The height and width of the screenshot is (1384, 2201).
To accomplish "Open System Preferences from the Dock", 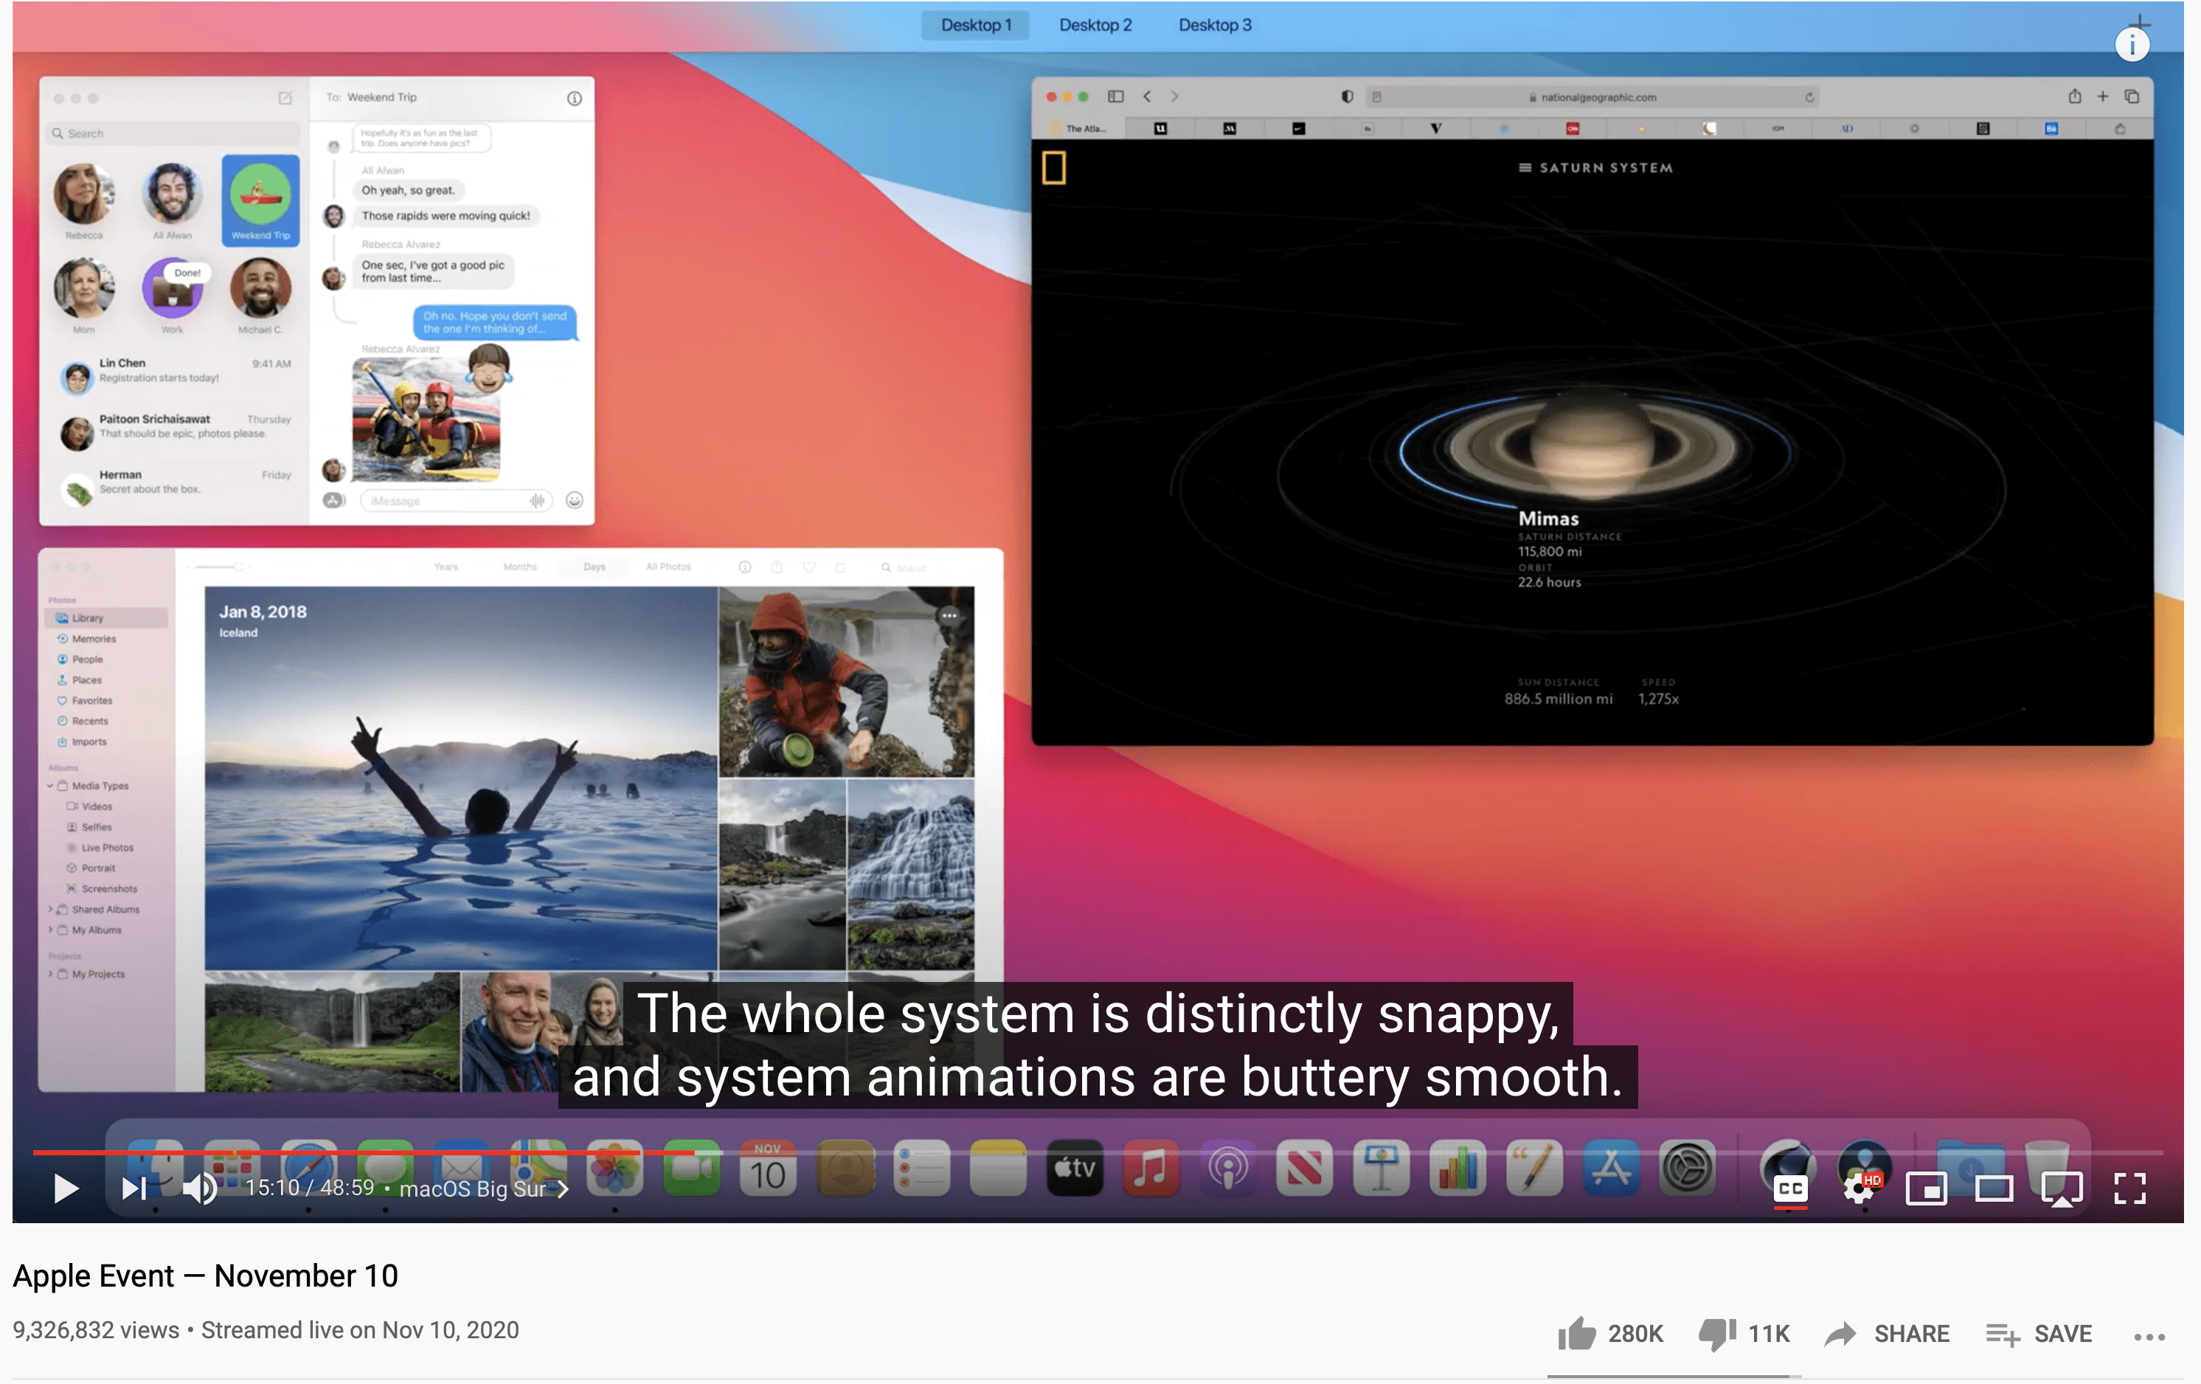I will pyautogui.click(x=1688, y=1169).
